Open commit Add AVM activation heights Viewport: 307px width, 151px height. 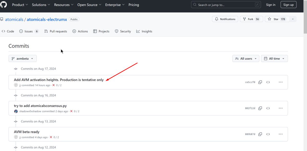[59, 80]
